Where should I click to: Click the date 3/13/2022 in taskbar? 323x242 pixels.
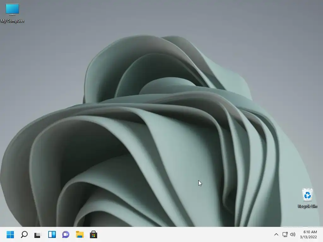pos(308,237)
